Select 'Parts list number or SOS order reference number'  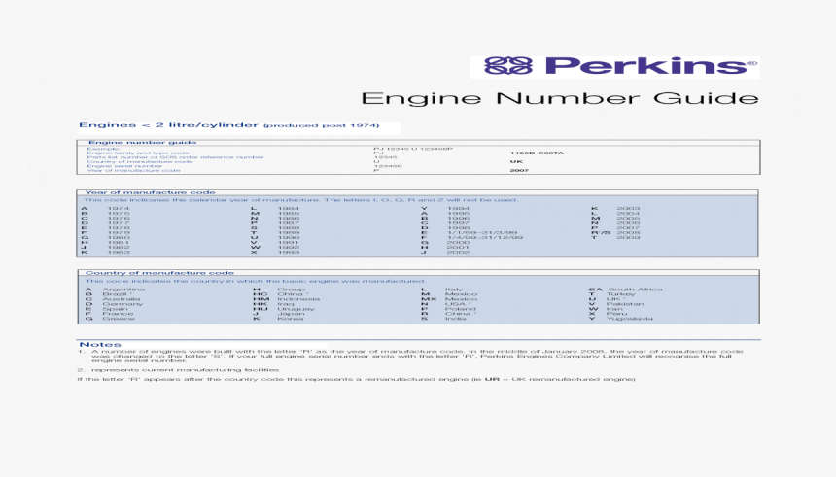(175, 157)
